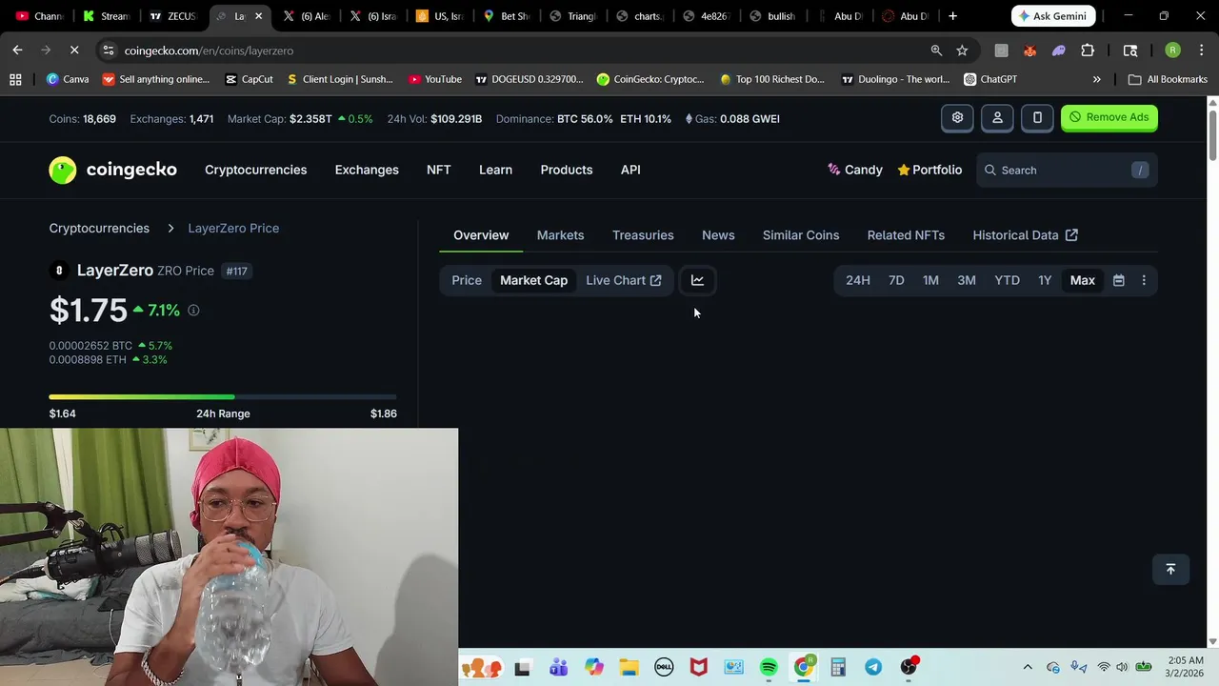Switch to the News tab

pos(718,235)
